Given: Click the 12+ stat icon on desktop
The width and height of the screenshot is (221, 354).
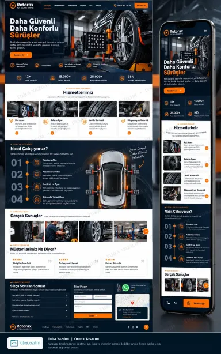Looking at the screenshot, I should [x=19, y=78].
